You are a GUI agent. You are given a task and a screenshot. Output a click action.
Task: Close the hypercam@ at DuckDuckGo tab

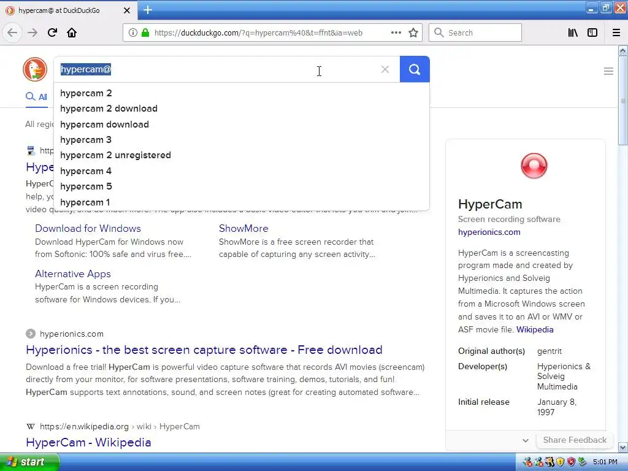(126, 10)
